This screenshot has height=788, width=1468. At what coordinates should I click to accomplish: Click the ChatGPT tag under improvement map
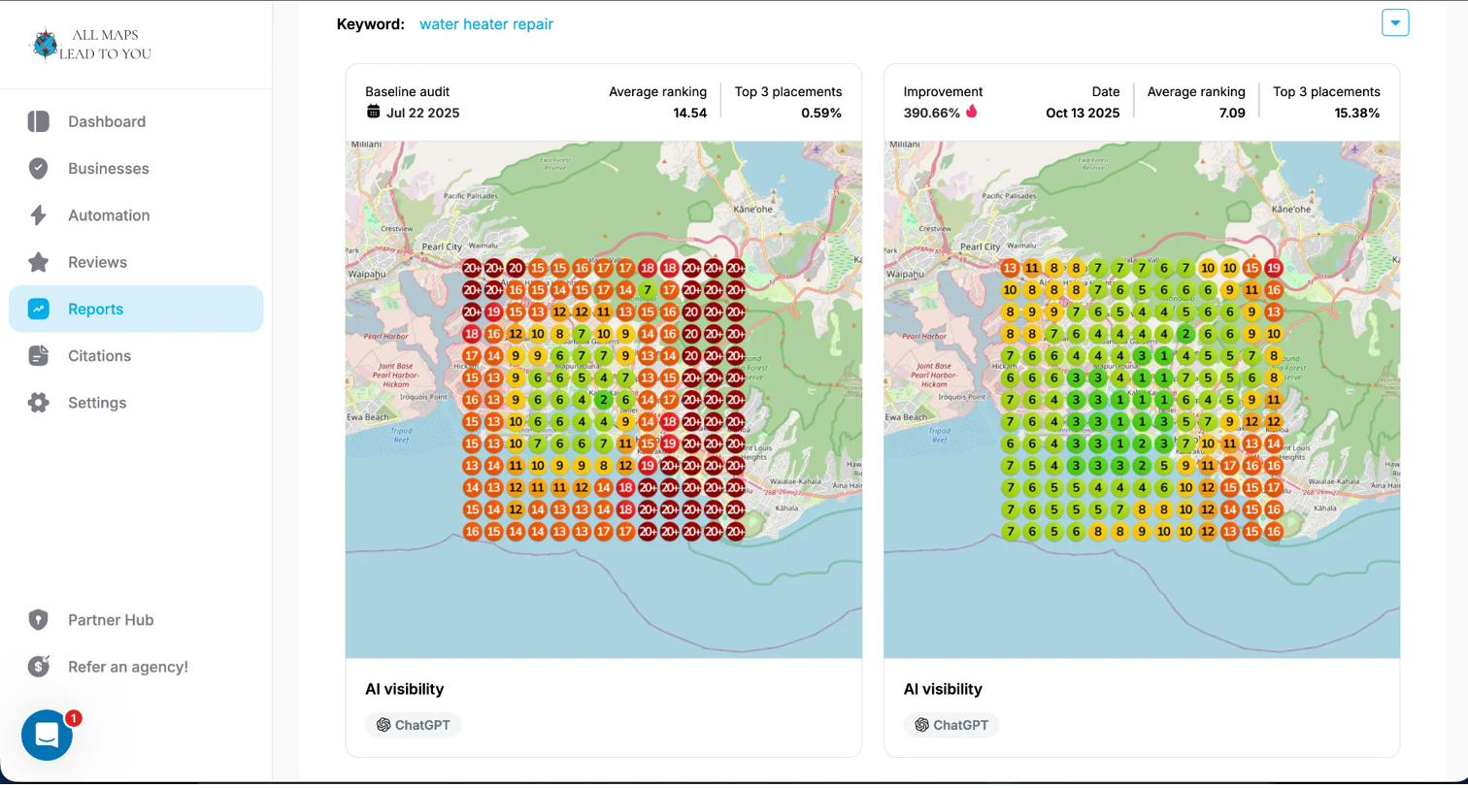(951, 725)
